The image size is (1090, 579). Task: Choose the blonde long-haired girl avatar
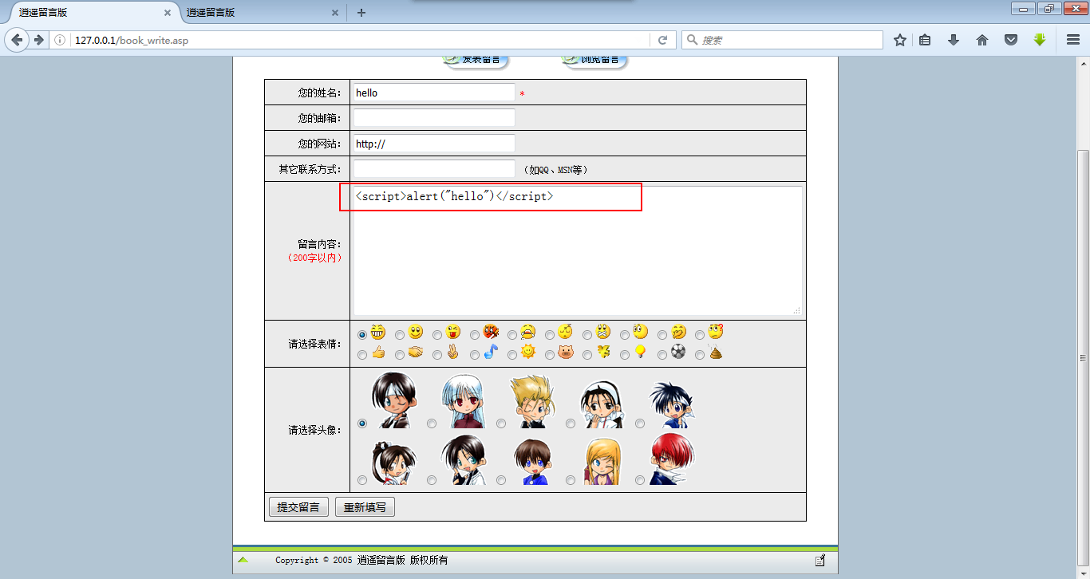tap(602, 459)
